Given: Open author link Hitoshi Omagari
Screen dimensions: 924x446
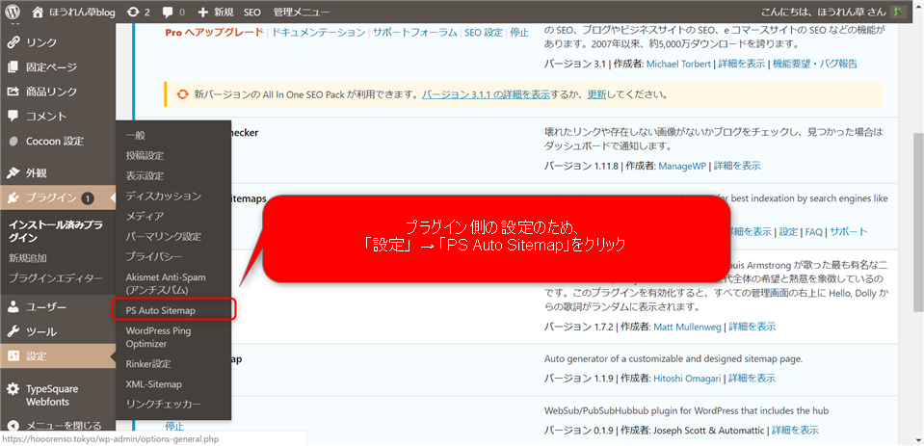Looking at the screenshot, I should [687, 379].
